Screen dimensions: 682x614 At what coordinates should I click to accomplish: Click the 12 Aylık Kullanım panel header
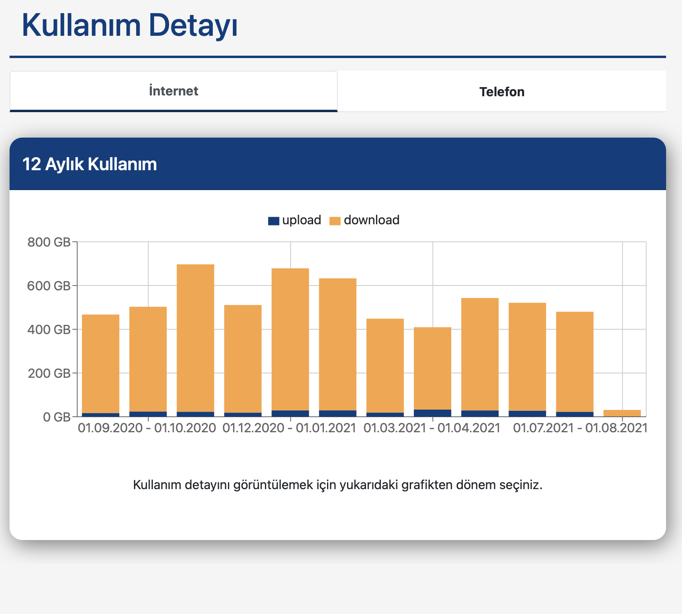pyautogui.click(x=338, y=164)
